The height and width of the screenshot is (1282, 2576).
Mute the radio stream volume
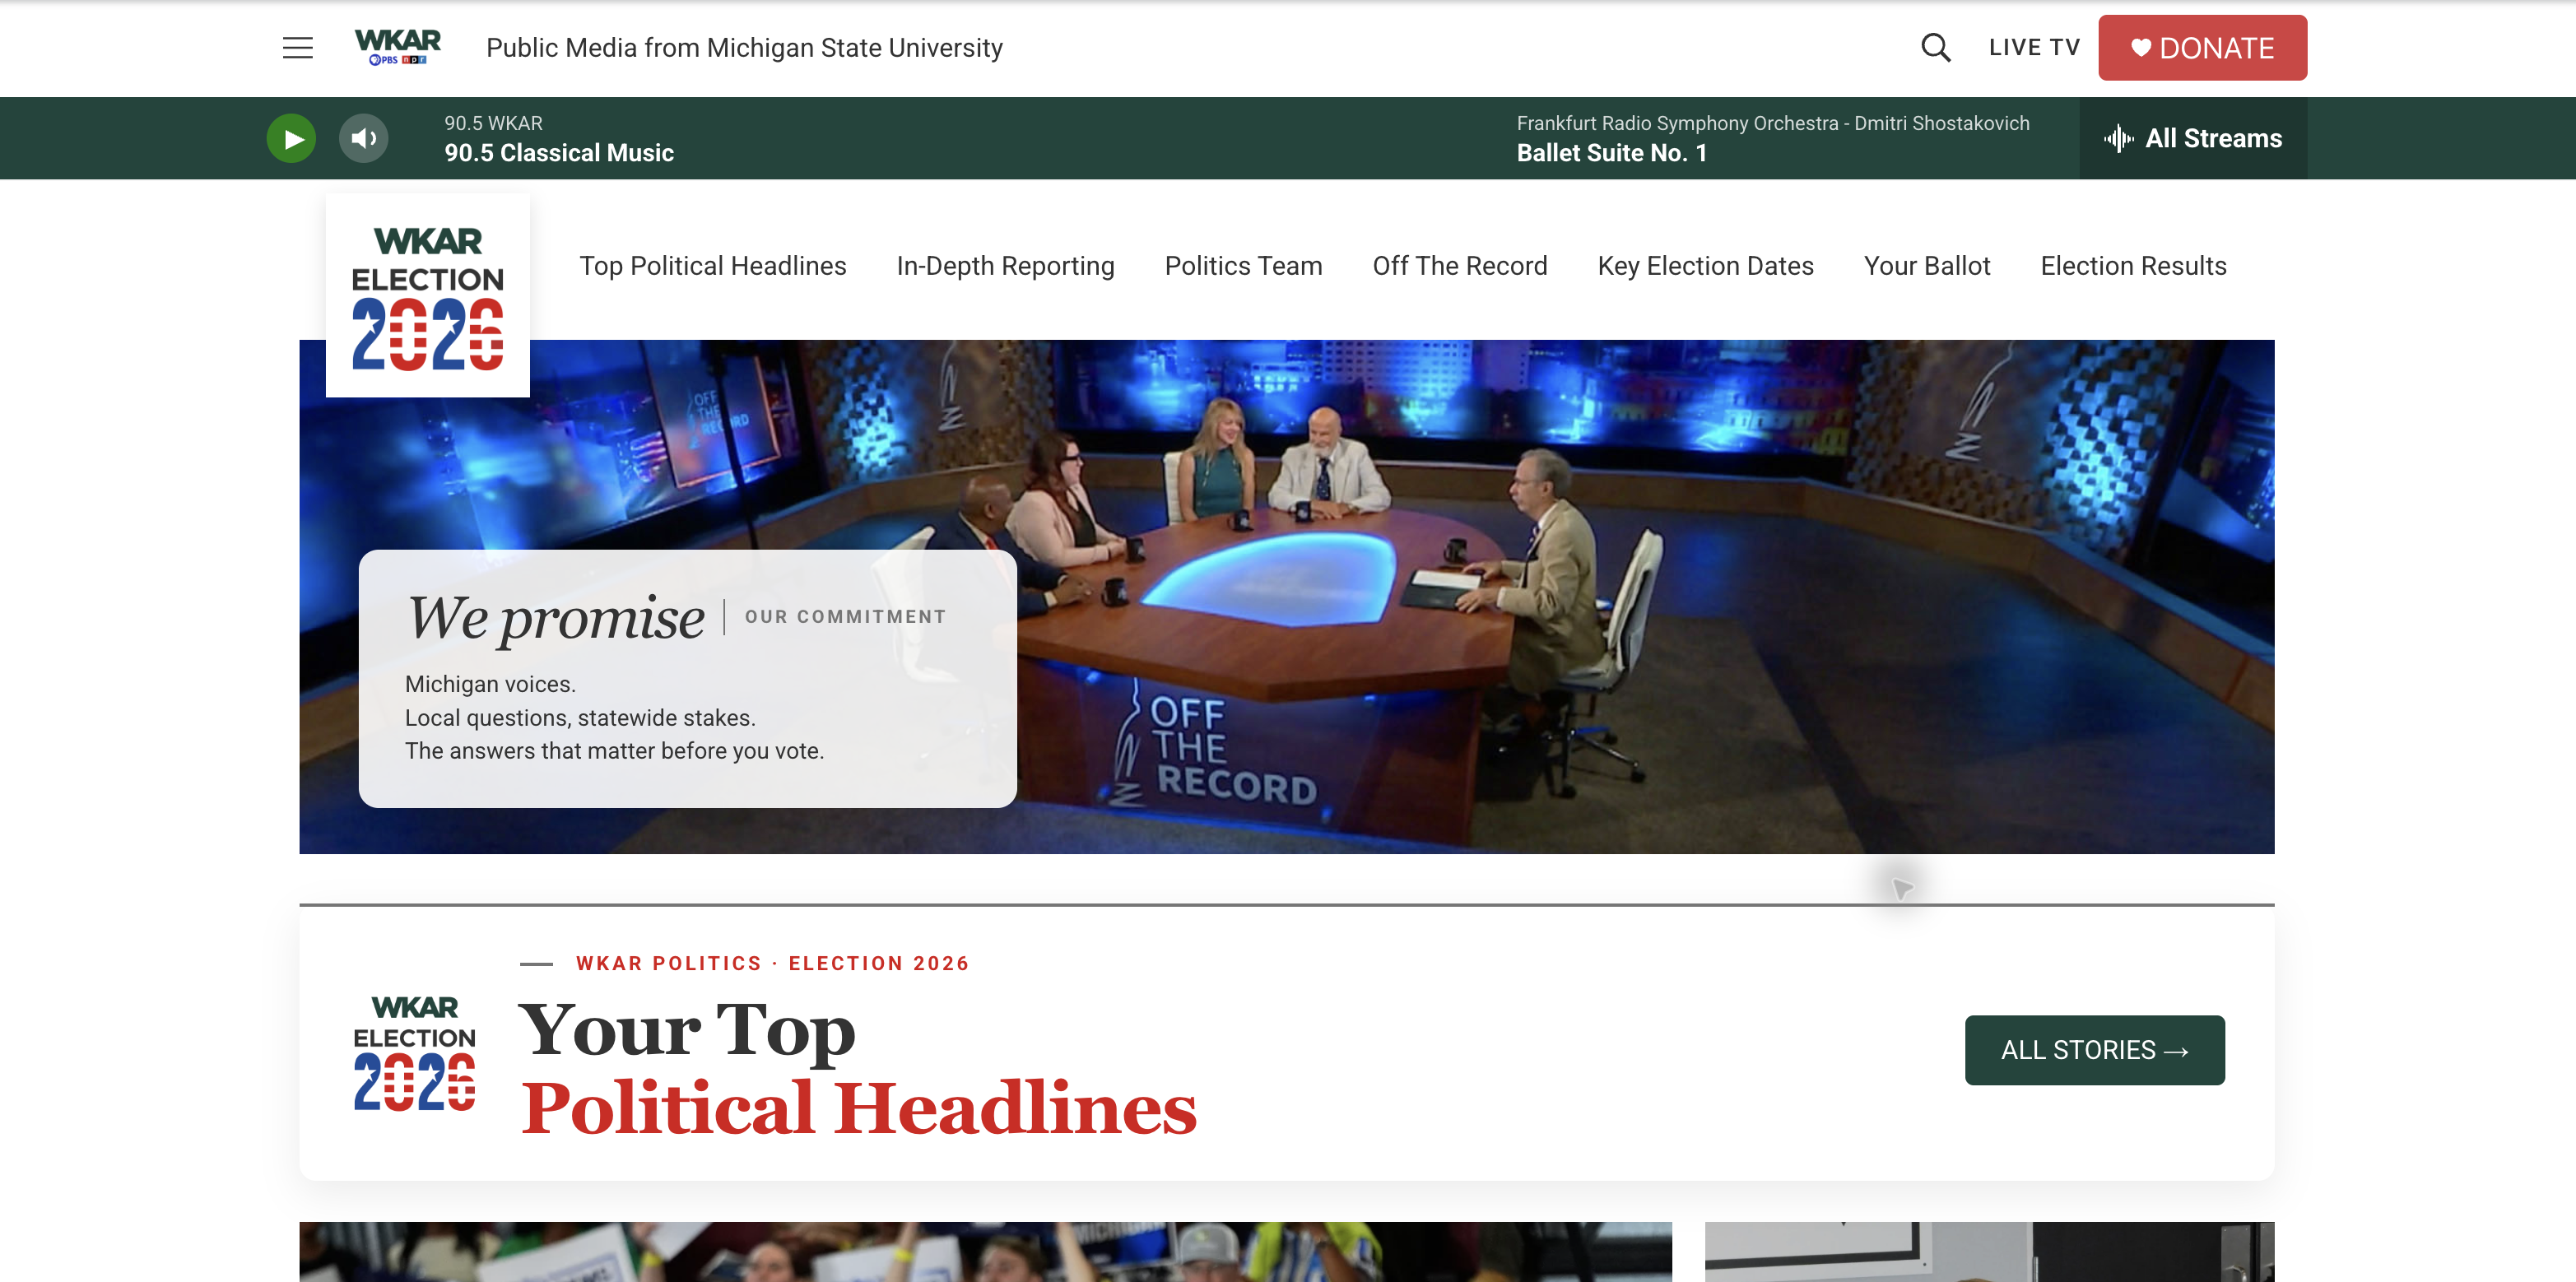pyautogui.click(x=363, y=138)
